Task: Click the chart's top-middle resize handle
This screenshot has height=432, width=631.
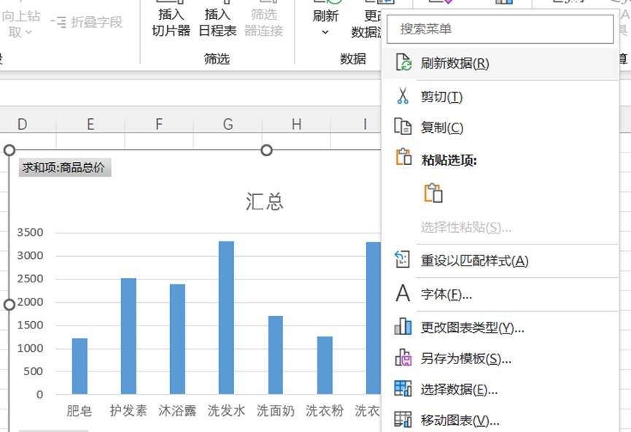Action: coord(266,150)
